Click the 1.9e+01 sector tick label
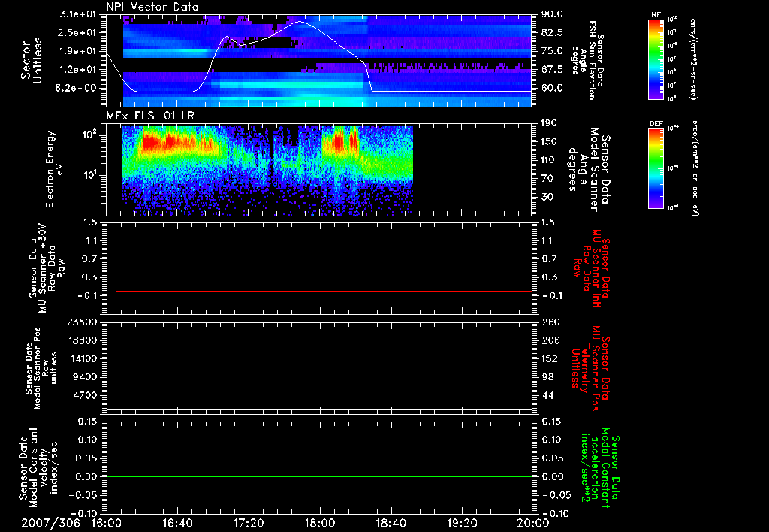 click(78, 51)
